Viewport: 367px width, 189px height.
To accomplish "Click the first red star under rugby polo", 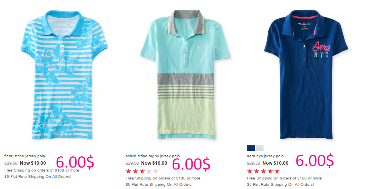I will [x=128, y=171].
